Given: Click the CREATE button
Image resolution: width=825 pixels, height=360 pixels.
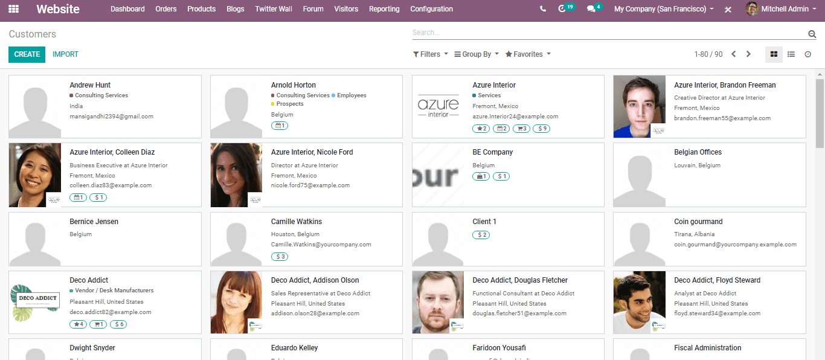Looking at the screenshot, I should tap(27, 54).
